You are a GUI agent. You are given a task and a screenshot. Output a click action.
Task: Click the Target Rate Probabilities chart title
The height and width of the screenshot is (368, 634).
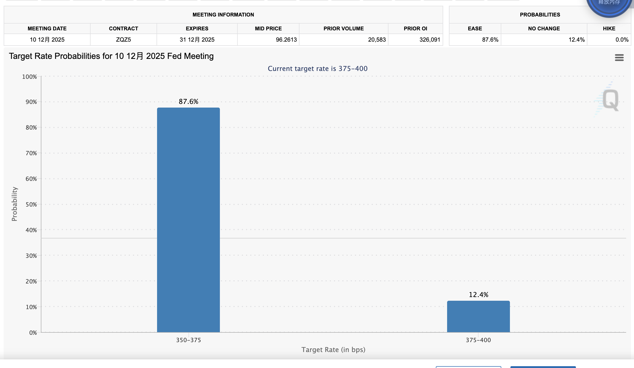tap(111, 56)
